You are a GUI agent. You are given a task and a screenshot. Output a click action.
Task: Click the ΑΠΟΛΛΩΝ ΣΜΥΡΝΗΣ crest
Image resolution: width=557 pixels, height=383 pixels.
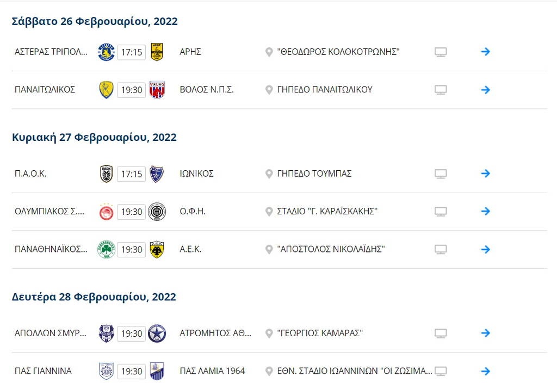coord(106,333)
